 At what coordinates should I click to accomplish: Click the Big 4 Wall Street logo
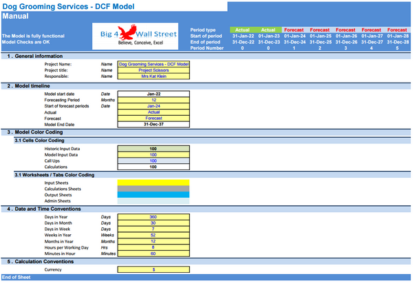135,36
